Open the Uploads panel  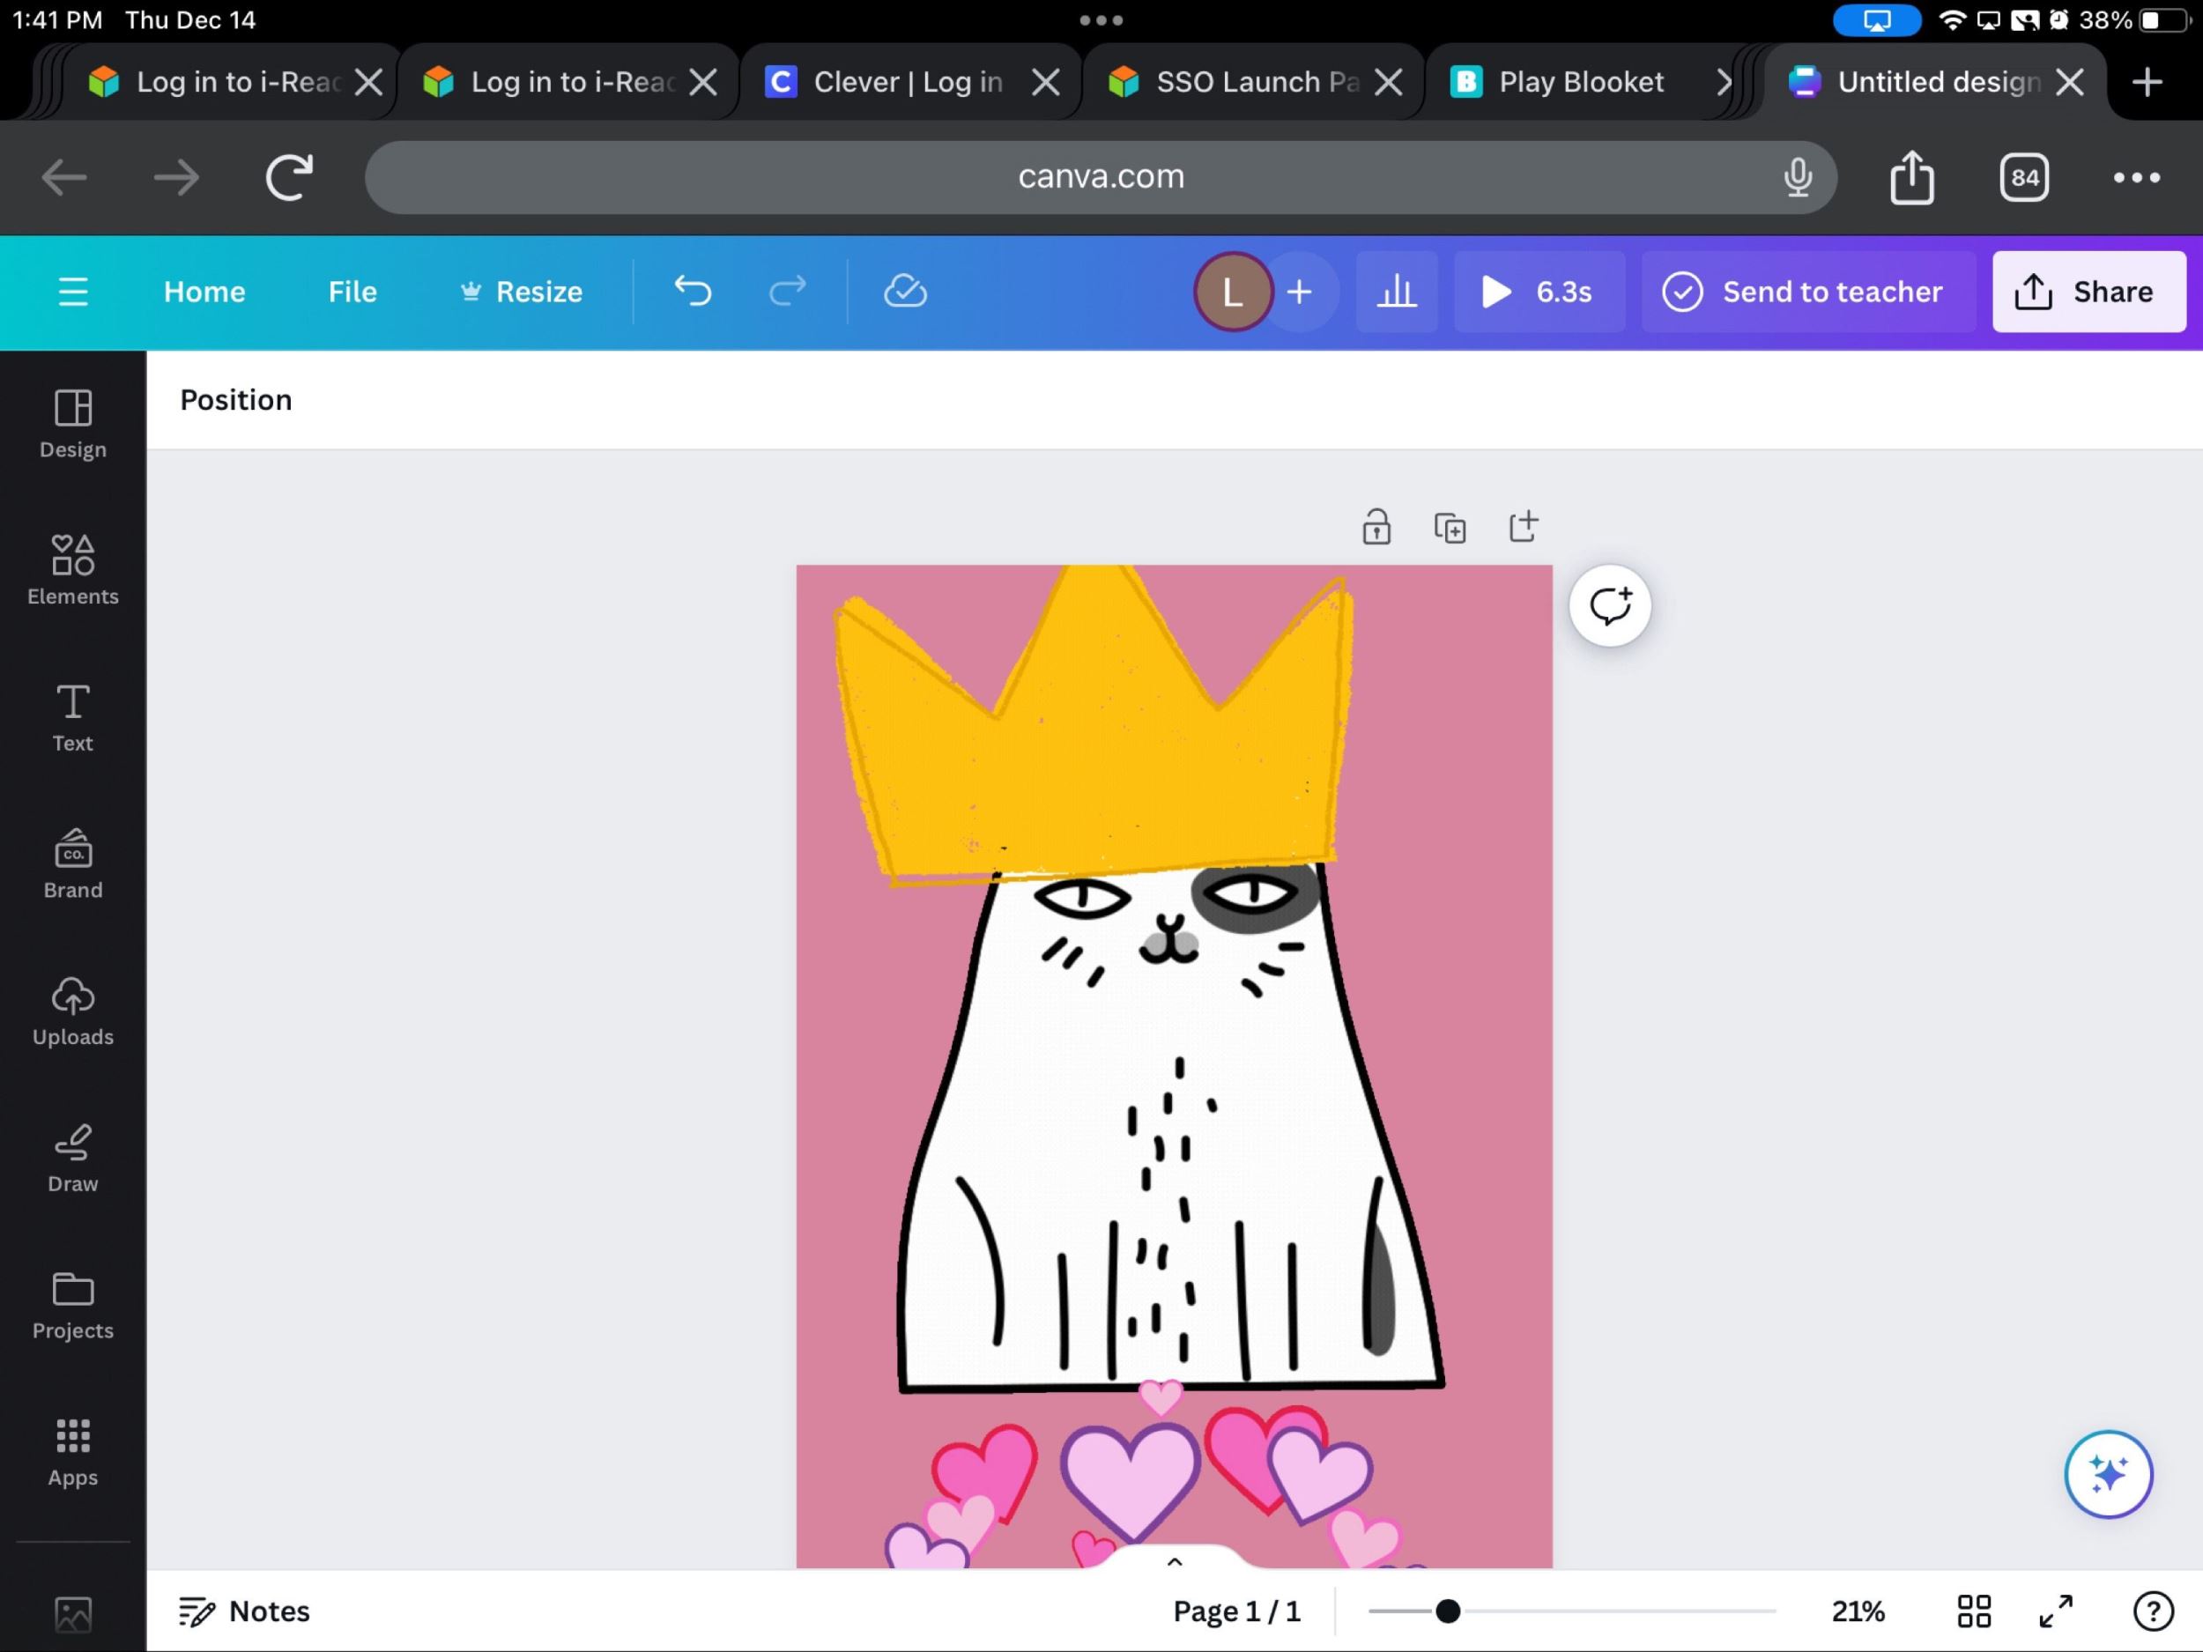coord(73,1011)
